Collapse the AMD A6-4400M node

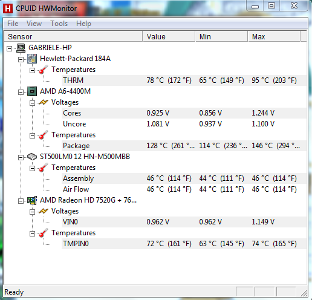pyautogui.click(x=21, y=92)
